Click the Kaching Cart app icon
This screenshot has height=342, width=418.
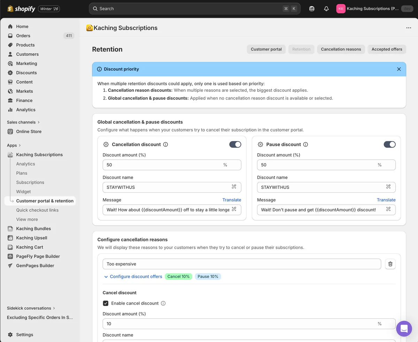[x=10, y=247]
